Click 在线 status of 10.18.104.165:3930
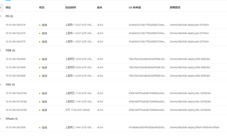Screen dimensions: 227x136 (x=43, y=127)
